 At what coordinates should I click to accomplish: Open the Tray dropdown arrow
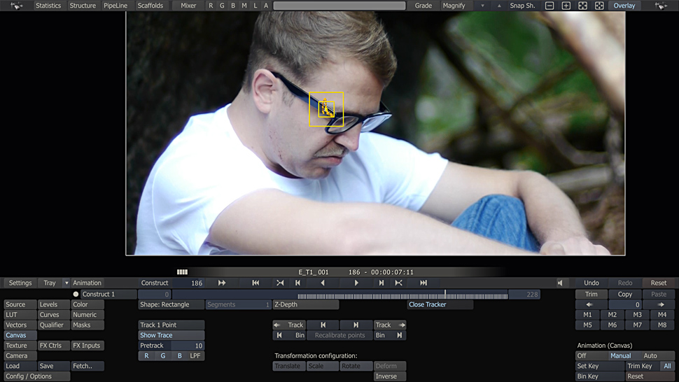[66, 283]
